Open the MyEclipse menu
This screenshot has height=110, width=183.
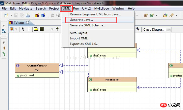[x=101, y=9]
